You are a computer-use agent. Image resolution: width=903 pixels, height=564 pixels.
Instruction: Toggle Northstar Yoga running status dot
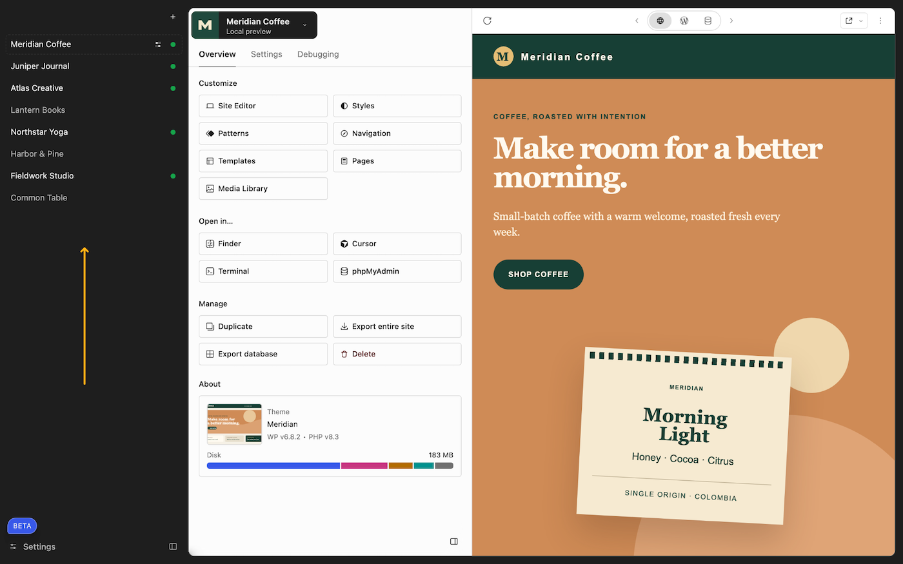(x=173, y=132)
